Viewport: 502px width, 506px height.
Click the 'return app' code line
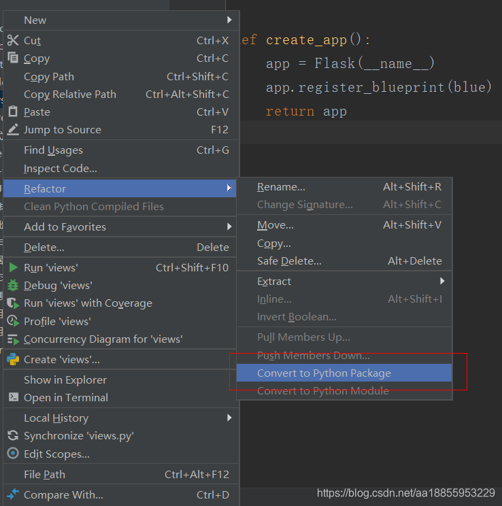(306, 112)
